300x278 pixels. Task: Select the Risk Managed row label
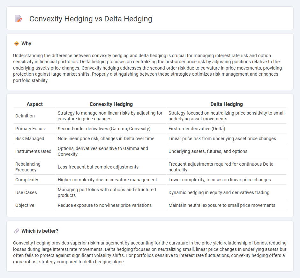(30, 139)
